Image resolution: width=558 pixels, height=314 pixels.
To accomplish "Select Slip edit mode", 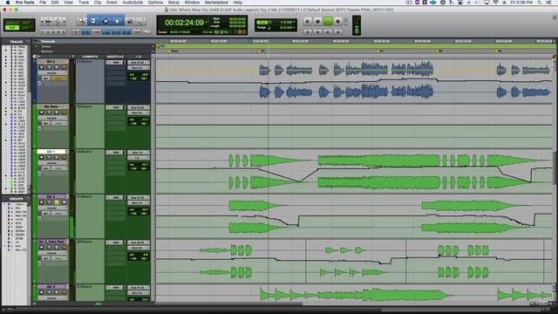I will (x=12, y=28).
